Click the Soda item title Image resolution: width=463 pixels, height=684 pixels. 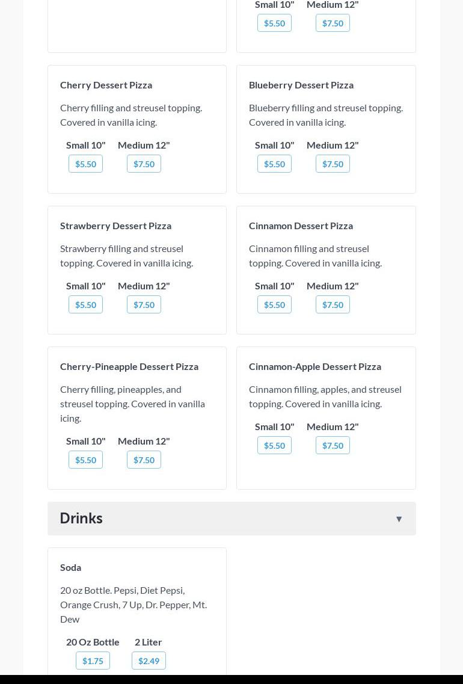coord(70,567)
